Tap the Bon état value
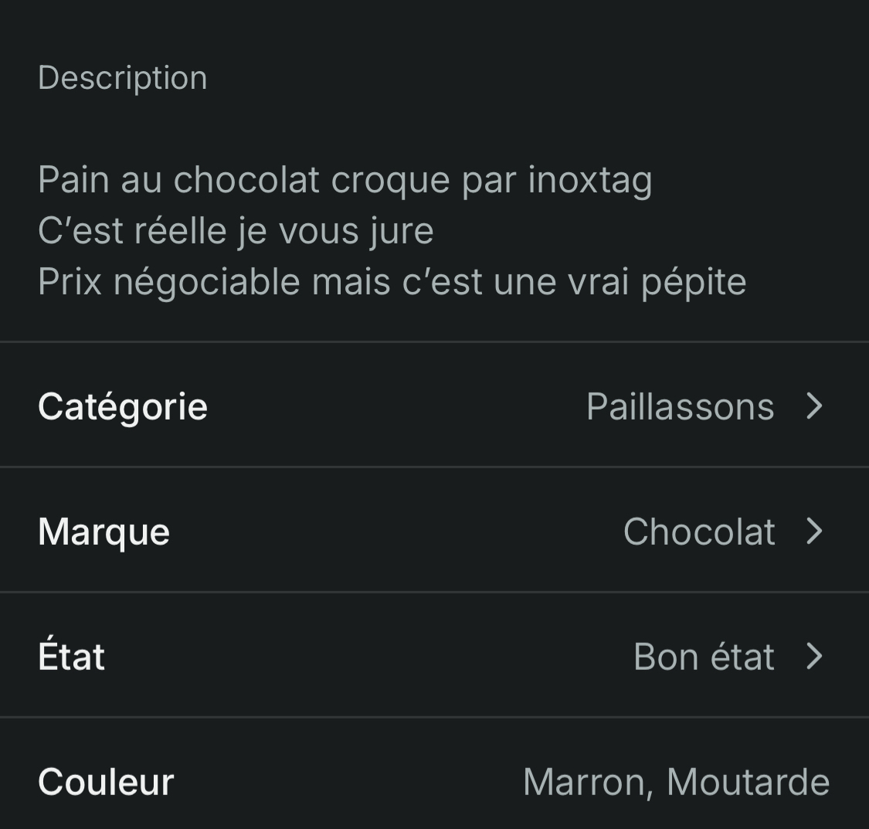This screenshot has height=829, width=869. point(704,657)
